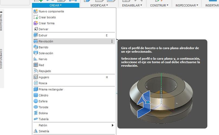Click the Esfera label

[x=43, y=101]
